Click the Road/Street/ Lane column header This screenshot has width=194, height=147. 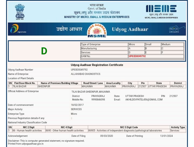(x=93, y=83)
